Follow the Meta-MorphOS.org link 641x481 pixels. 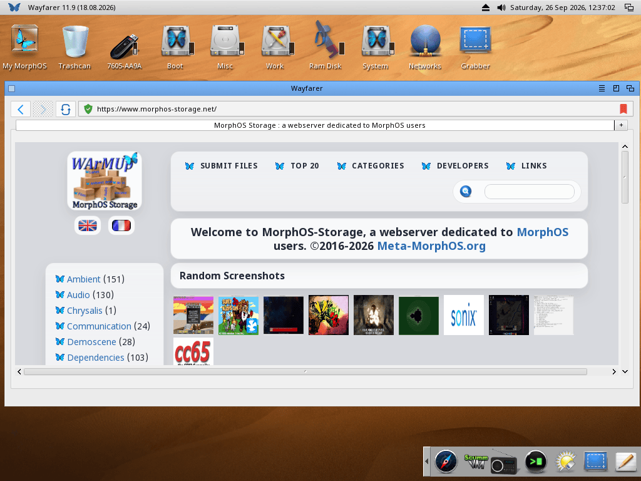pyautogui.click(x=431, y=246)
